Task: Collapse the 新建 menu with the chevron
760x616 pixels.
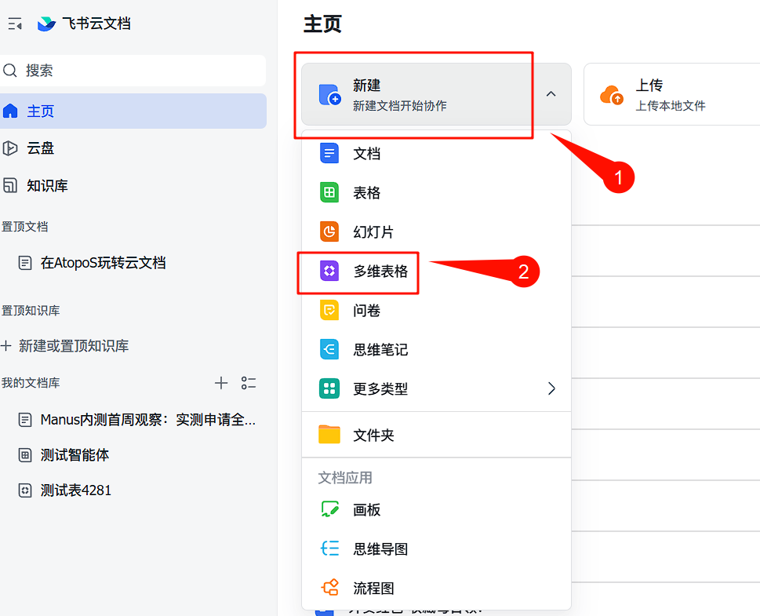Action: click(551, 94)
